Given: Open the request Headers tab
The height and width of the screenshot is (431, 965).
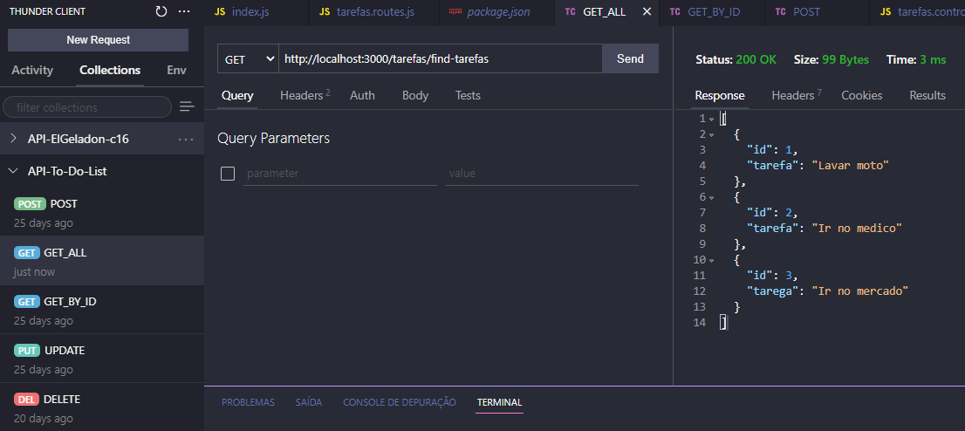Looking at the screenshot, I should (305, 95).
